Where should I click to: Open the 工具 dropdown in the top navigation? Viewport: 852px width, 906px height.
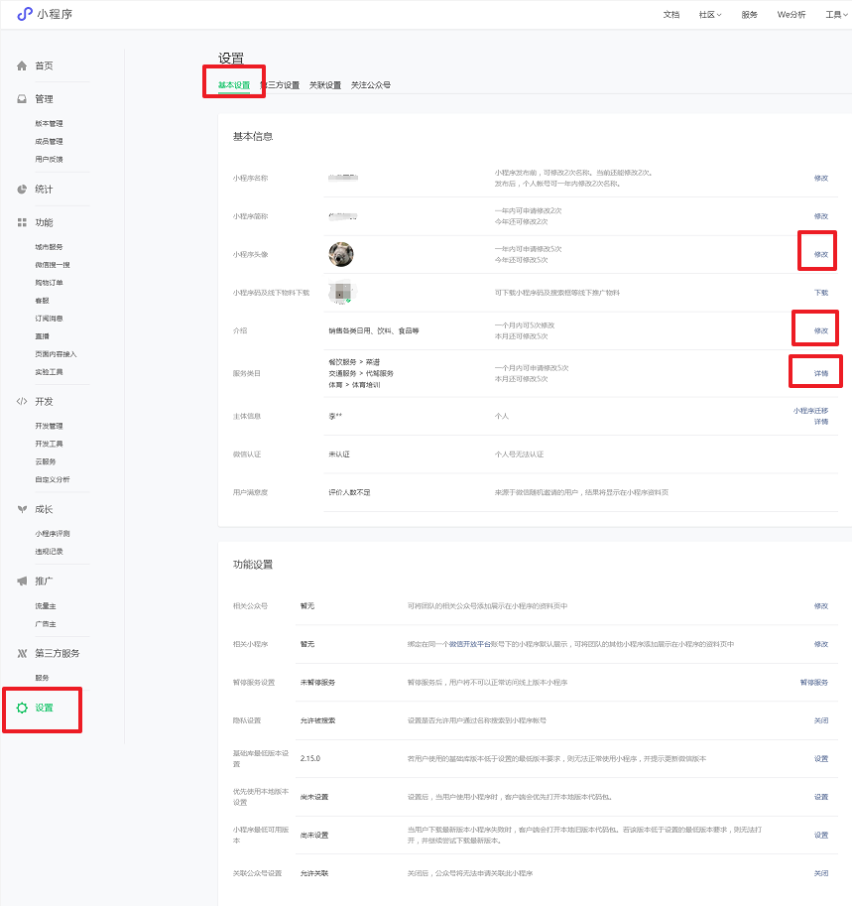coord(836,15)
